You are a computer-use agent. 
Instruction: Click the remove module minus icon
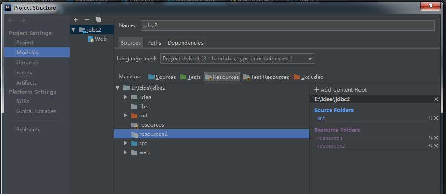point(87,20)
